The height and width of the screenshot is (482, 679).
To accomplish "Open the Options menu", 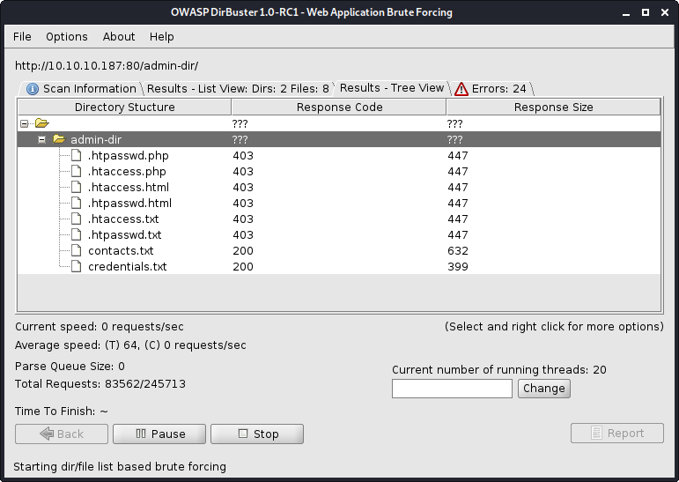I will click(67, 36).
